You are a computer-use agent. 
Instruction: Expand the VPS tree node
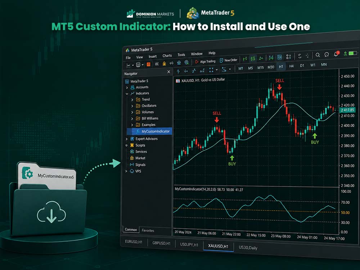pyautogui.click(x=126, y=171)
